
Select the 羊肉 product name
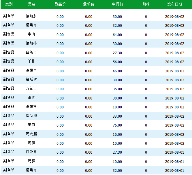31,125
